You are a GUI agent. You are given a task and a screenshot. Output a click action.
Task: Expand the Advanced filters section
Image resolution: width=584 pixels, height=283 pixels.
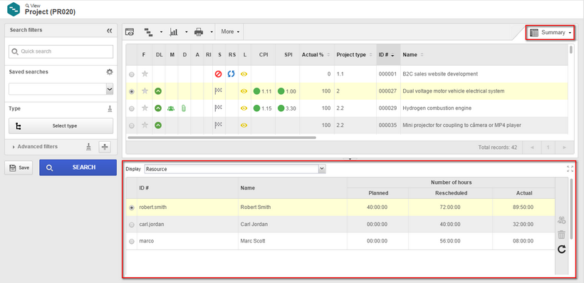pos(36,147)
